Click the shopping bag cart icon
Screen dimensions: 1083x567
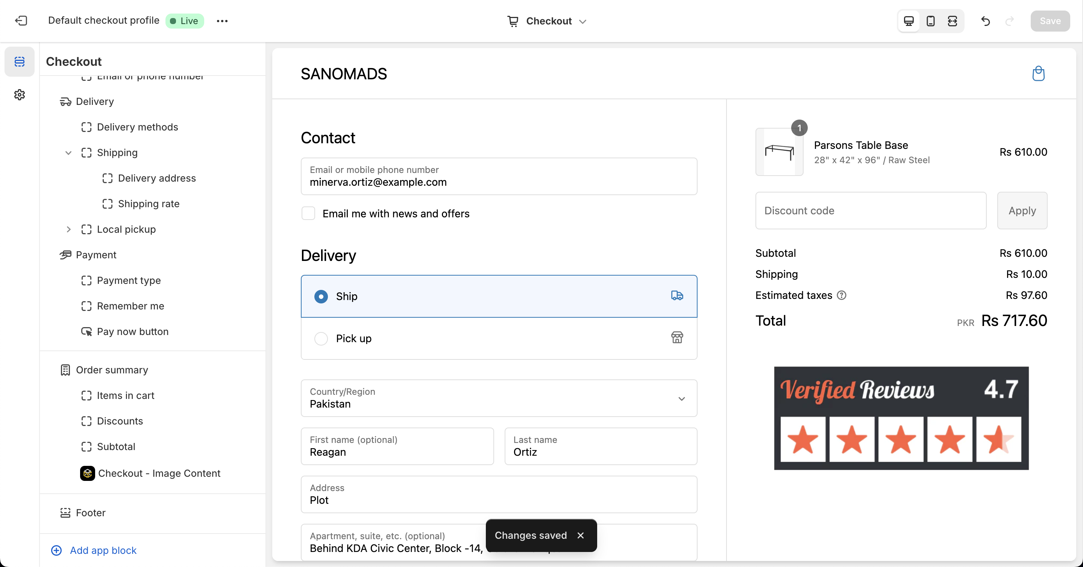(1038, 73)
